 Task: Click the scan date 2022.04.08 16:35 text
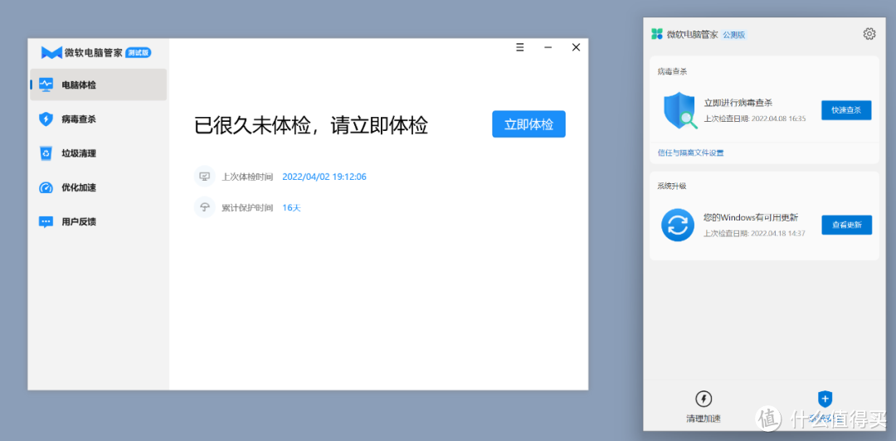click(777, 119)
